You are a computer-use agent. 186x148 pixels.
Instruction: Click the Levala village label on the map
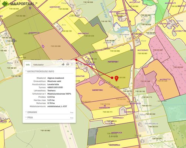pos(113,136)
